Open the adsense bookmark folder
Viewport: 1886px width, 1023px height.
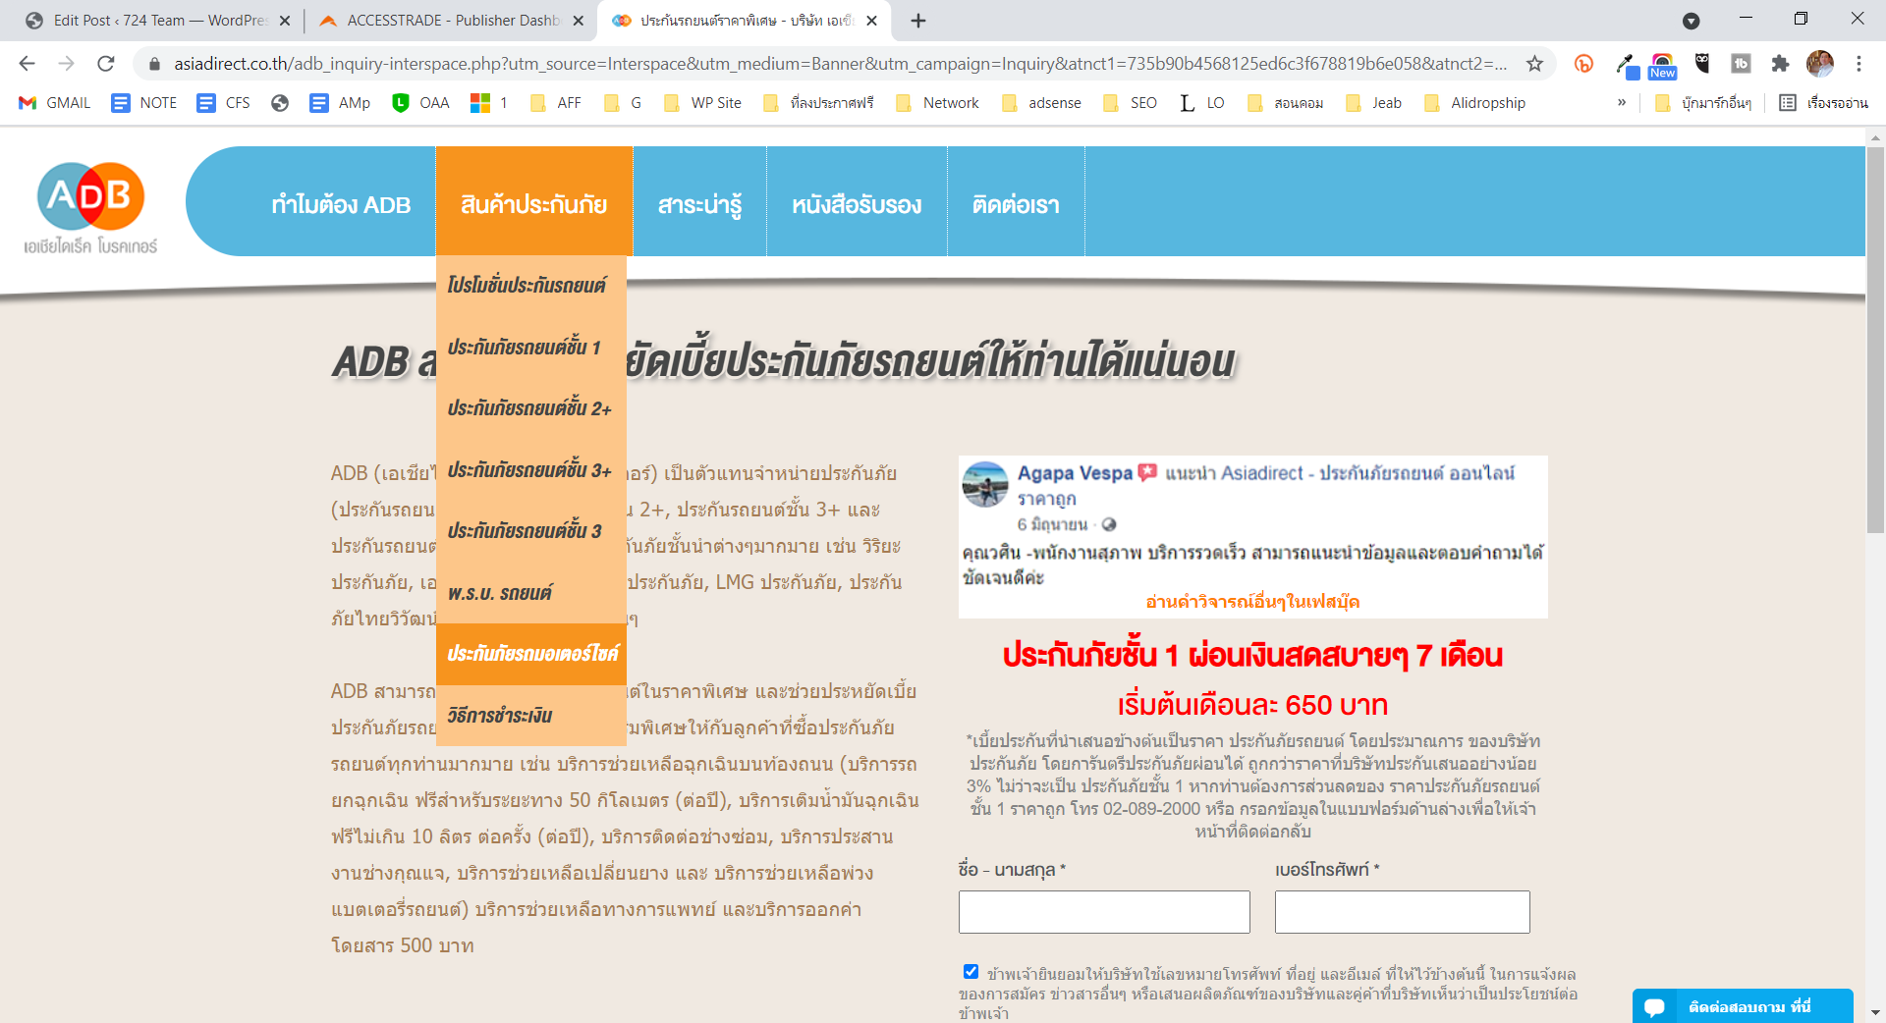(1042, 103)
